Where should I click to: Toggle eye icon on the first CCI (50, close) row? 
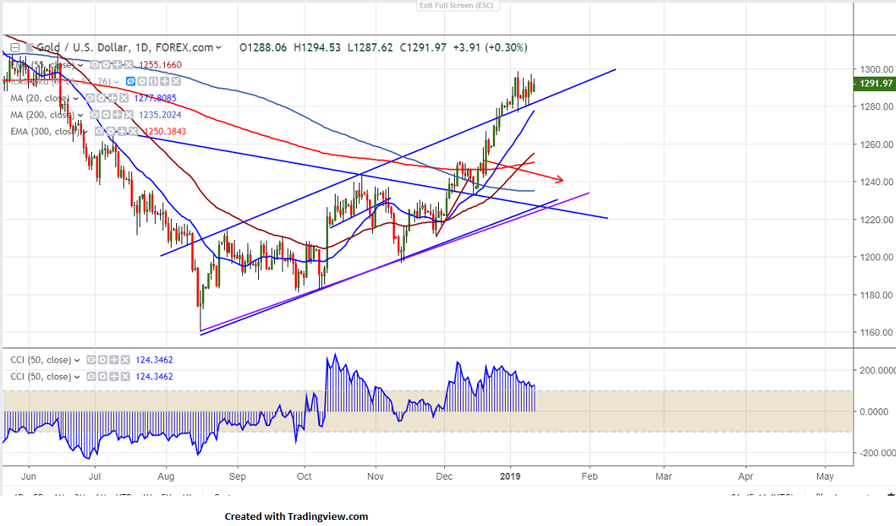coord(91,360)
